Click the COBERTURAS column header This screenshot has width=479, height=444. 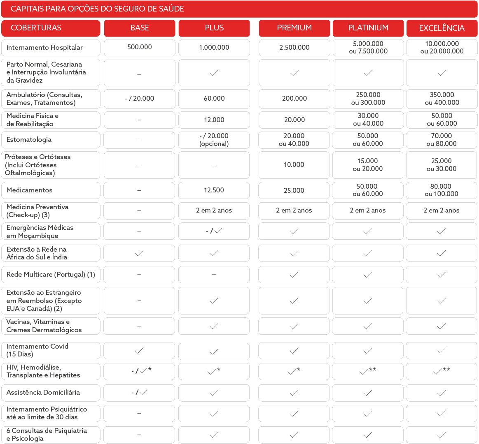click(x=51, y=28)
